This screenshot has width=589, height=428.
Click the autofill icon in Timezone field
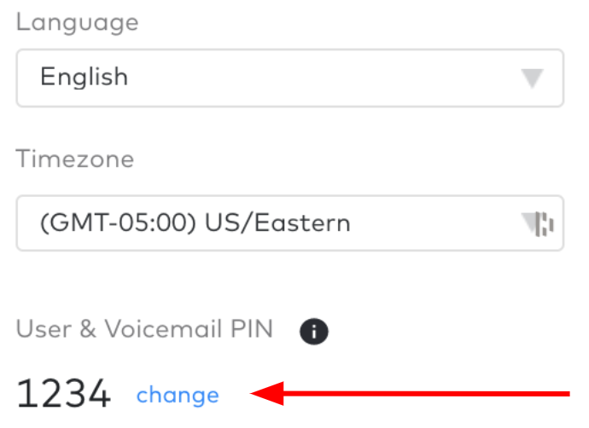point(545,224)
